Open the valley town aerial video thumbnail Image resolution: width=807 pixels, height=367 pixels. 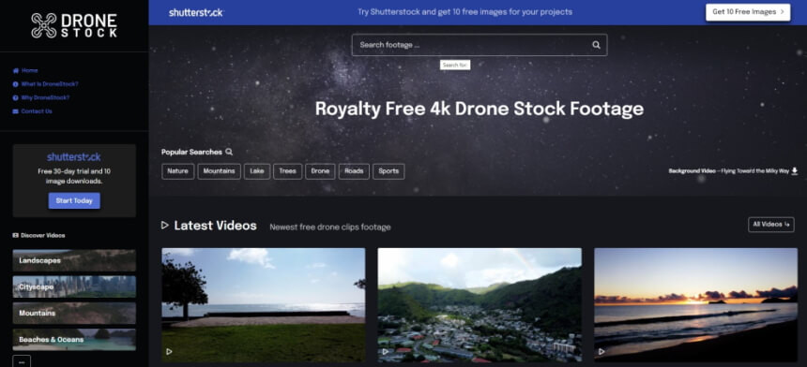coord(480,305)
